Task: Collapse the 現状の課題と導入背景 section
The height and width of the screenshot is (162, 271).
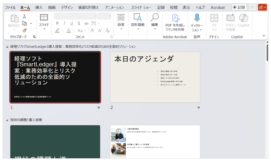Action: click(x=7, y=120)
